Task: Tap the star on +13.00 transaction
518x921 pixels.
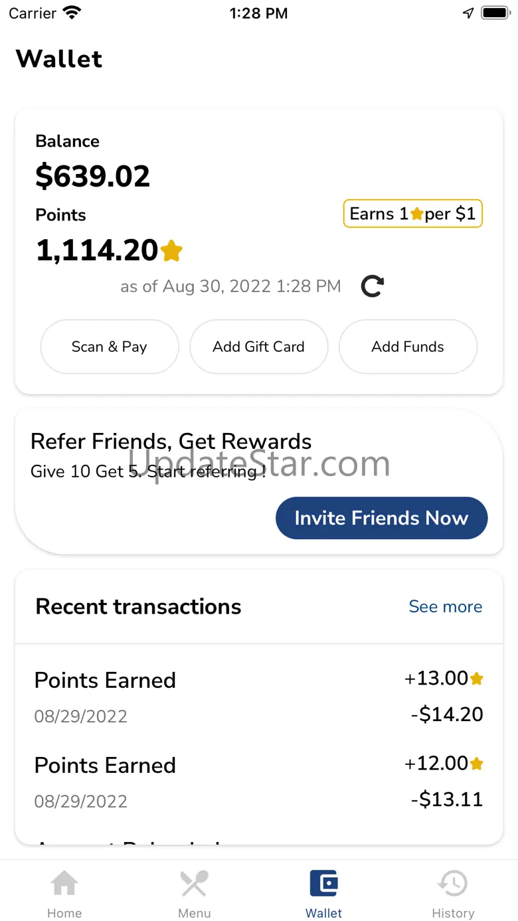Action: (476, 679)
